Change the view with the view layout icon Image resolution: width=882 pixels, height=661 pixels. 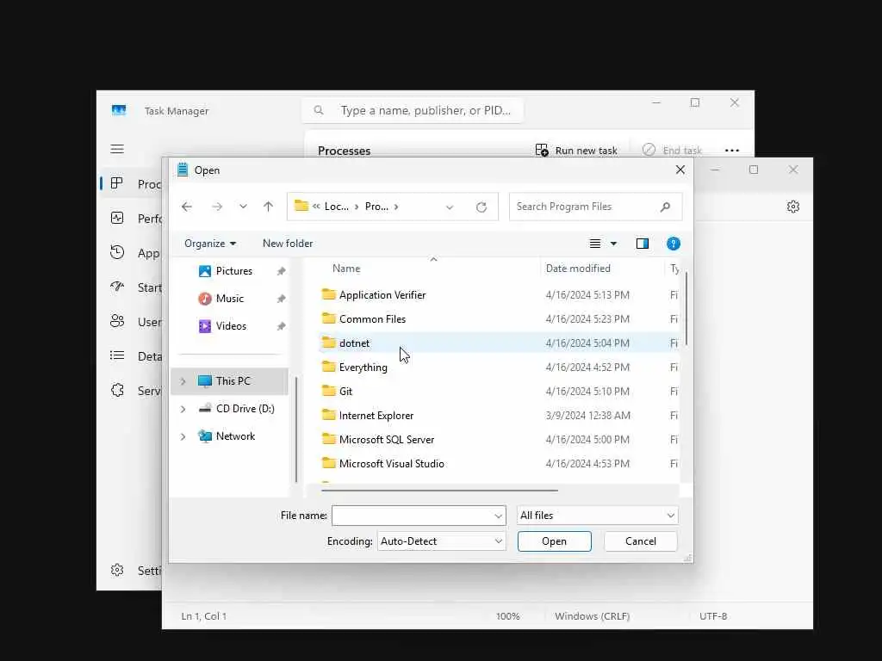594,244
